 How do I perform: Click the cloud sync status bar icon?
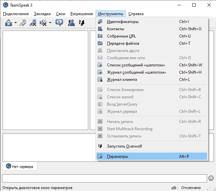pos(174,188)
